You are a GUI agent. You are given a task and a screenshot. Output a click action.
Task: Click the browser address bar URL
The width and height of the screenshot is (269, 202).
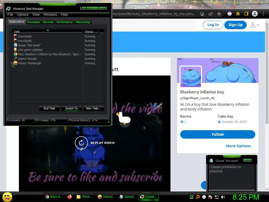[x=154, y=14]
